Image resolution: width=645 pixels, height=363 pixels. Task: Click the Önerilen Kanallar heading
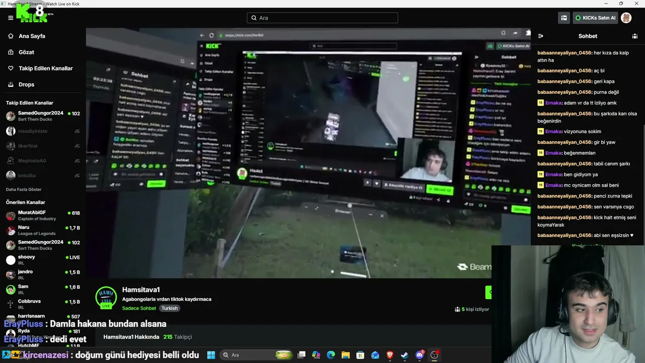click(x=26, y=202)
